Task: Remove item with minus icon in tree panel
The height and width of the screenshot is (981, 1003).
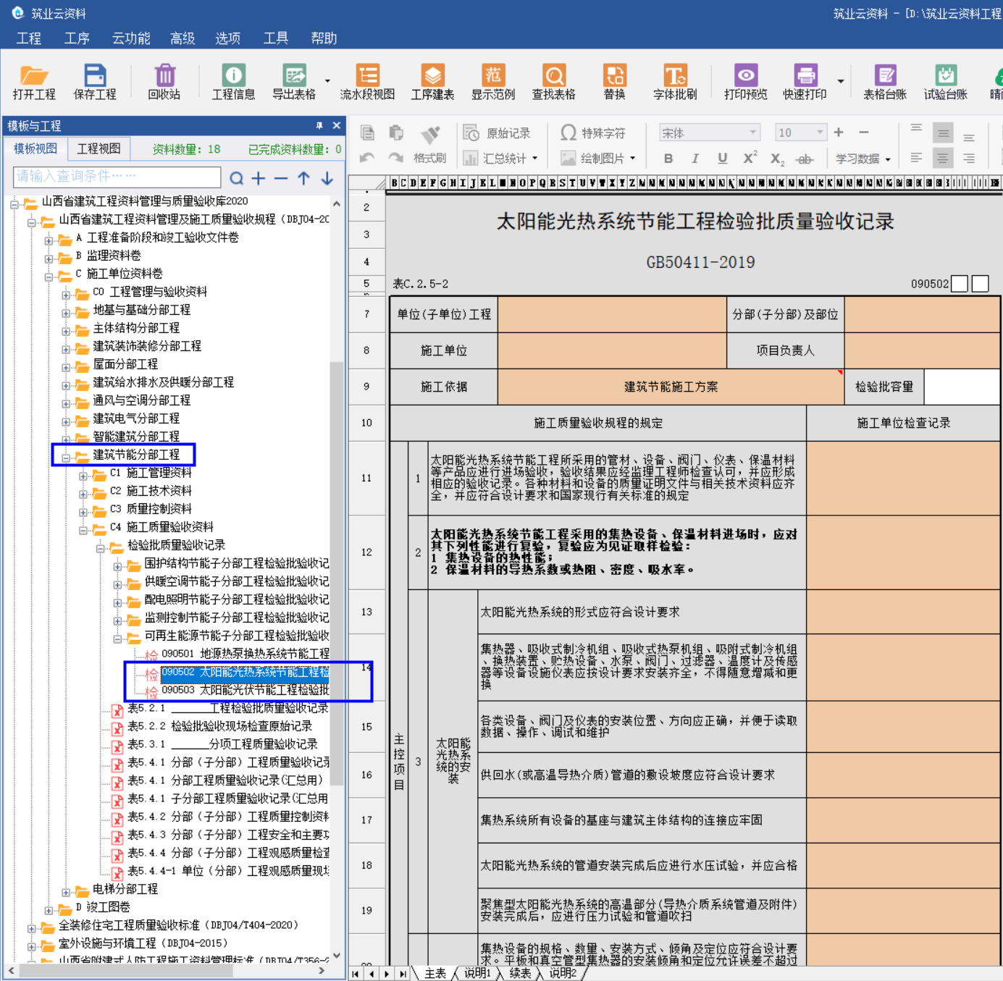Action: pyautogui.click(x=281, y=178)
